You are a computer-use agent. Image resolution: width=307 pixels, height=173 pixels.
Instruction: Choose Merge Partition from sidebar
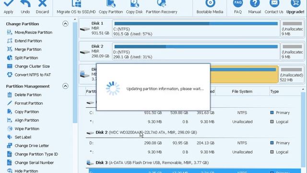24,49
